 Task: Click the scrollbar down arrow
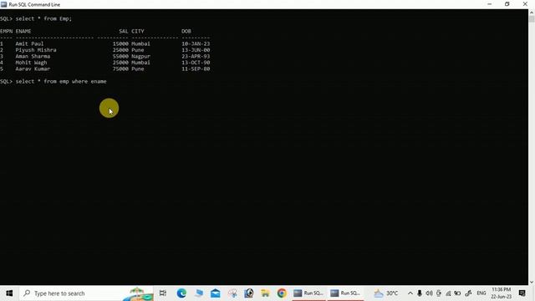coord(532,283)
